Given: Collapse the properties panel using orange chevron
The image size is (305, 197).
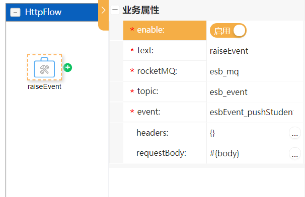Looking at the screenshot, I should (103, 10).
